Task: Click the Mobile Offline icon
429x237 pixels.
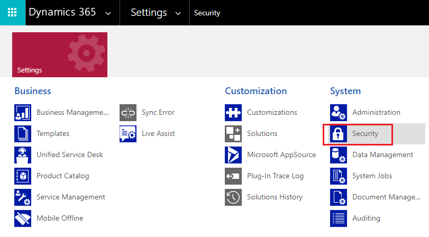Action: [x=23, y=218]
